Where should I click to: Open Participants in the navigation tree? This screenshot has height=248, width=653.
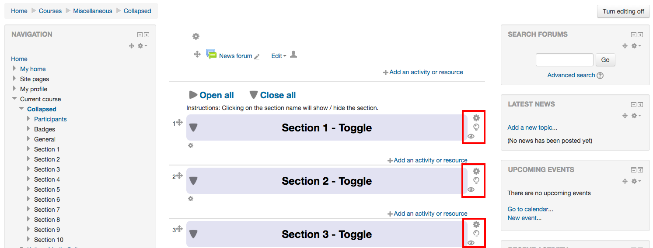50,119
